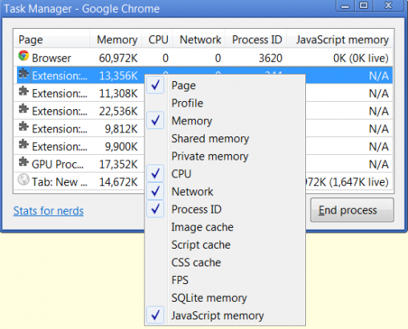
Task: Click N/A in the GPU Proc row
Action: [x=378, y=164]
